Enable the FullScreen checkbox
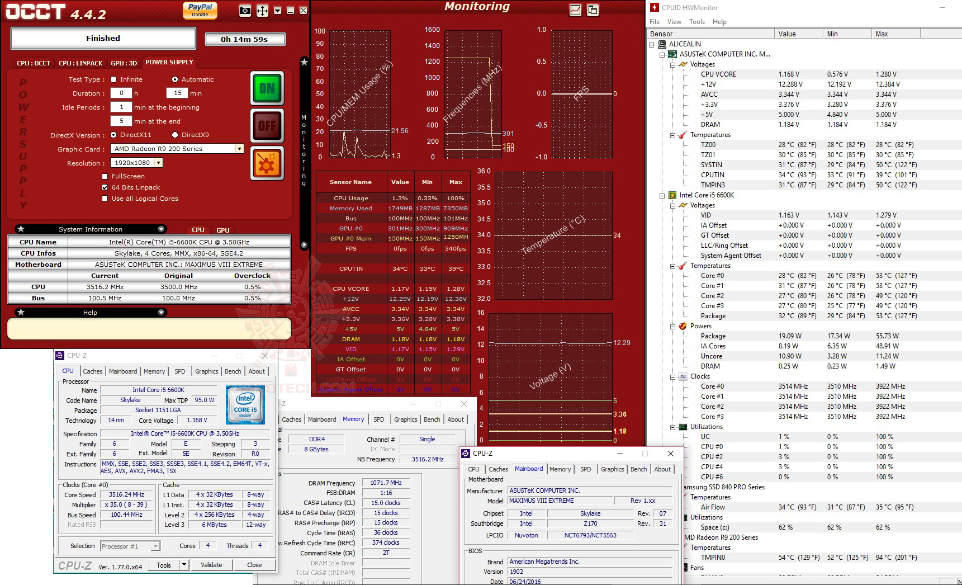This screenshot has height=585, width=962. click(105, 176)
